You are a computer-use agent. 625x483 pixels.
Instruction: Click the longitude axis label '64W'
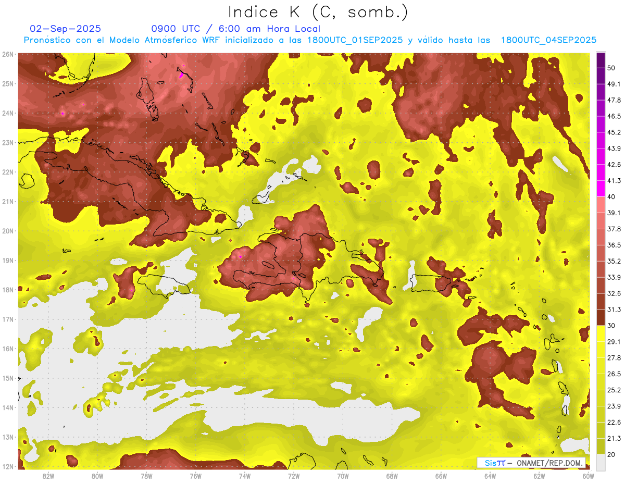click(x=490, y=476)
